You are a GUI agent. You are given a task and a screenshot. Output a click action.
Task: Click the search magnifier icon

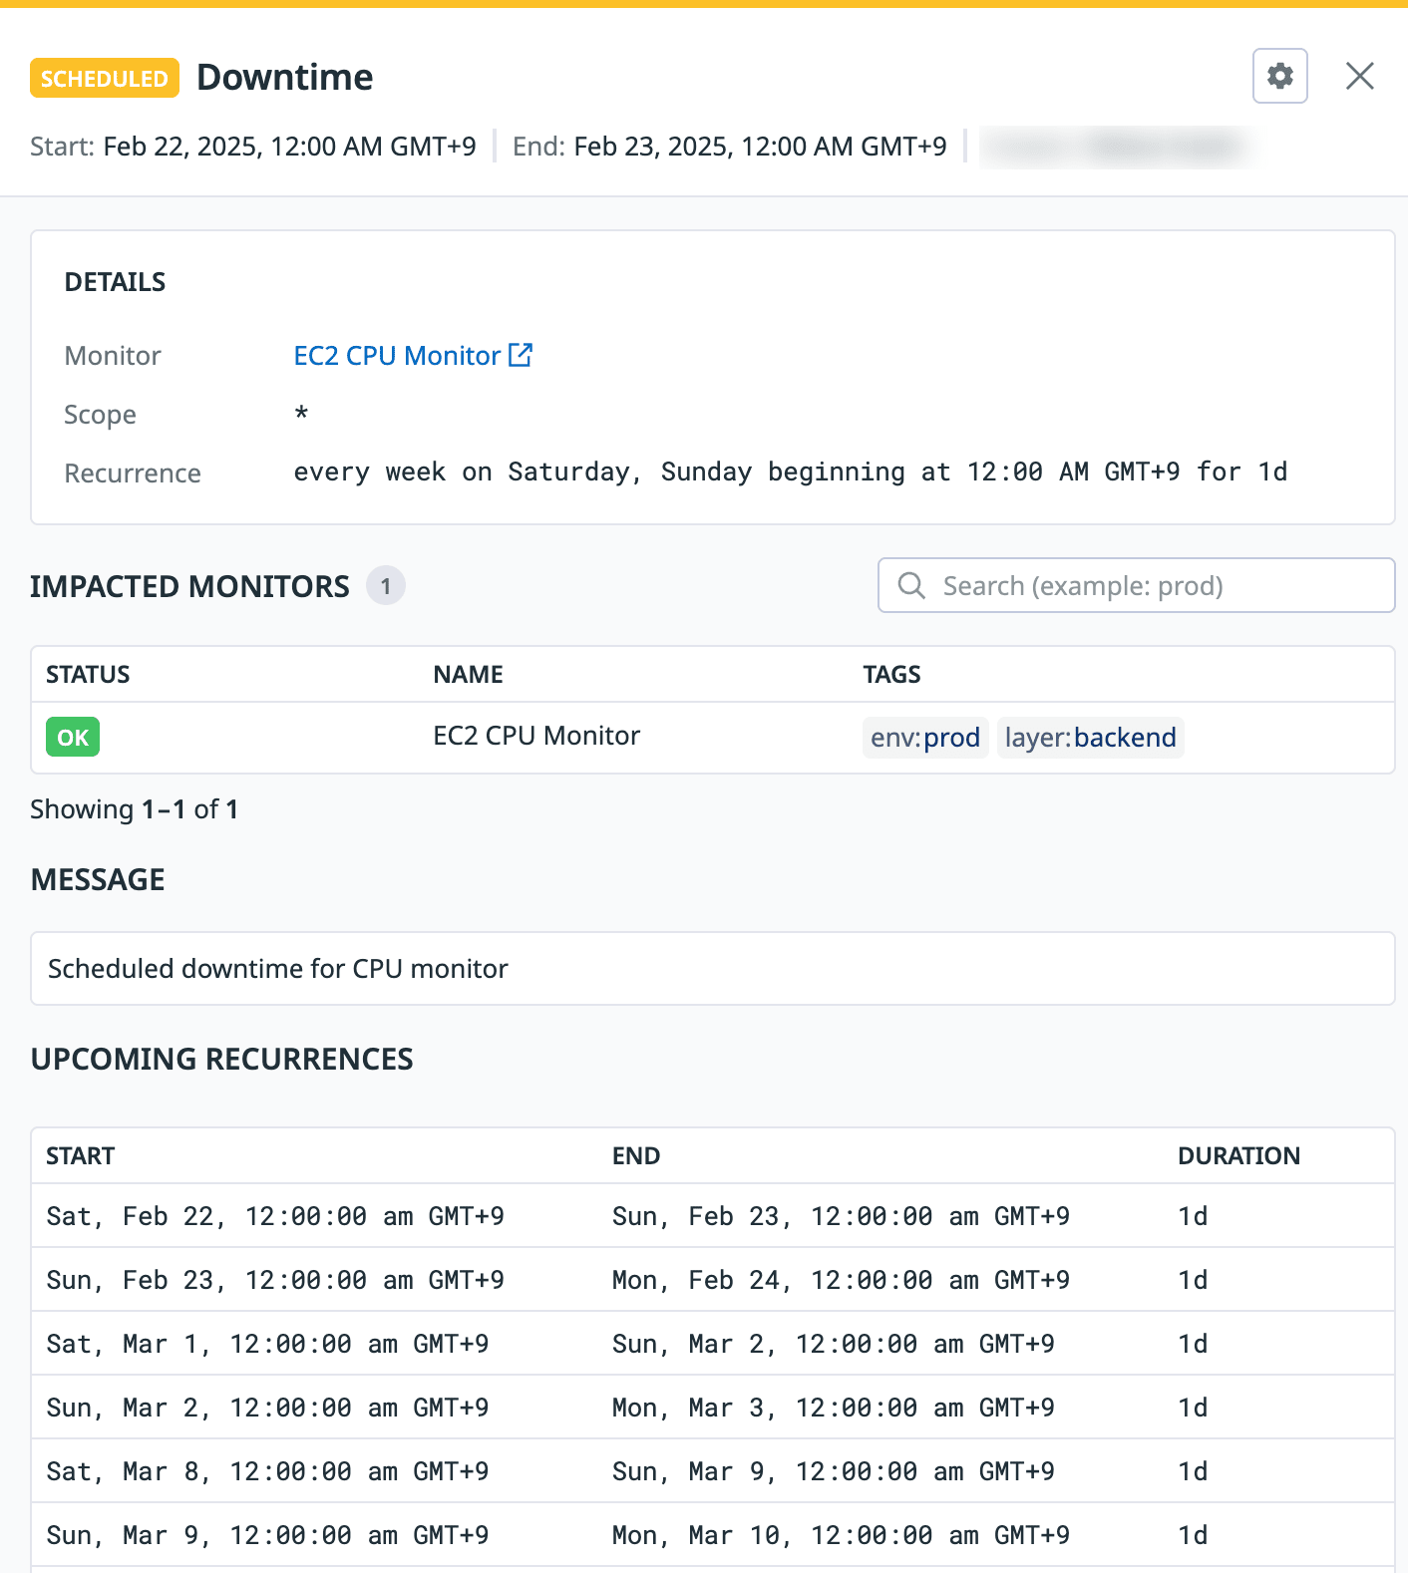tap(911, 585)
